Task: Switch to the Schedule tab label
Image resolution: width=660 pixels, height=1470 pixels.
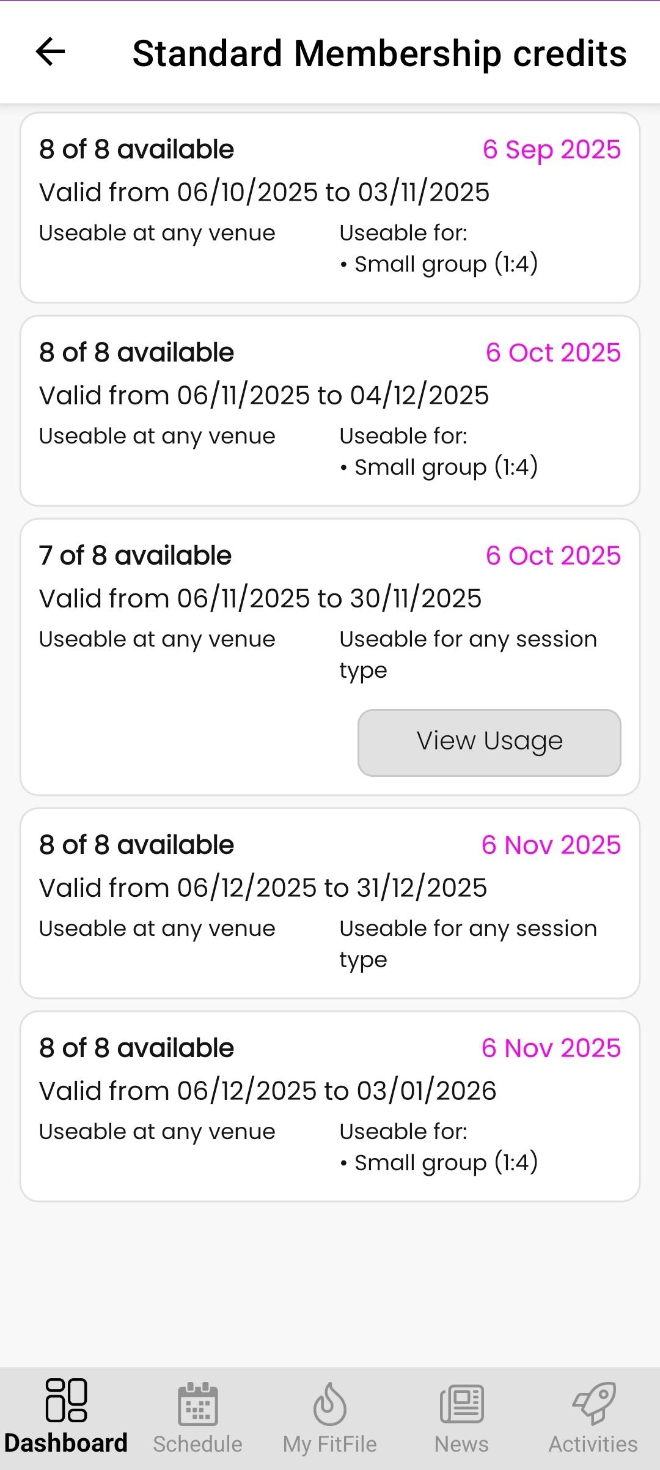Action: 197,1444
